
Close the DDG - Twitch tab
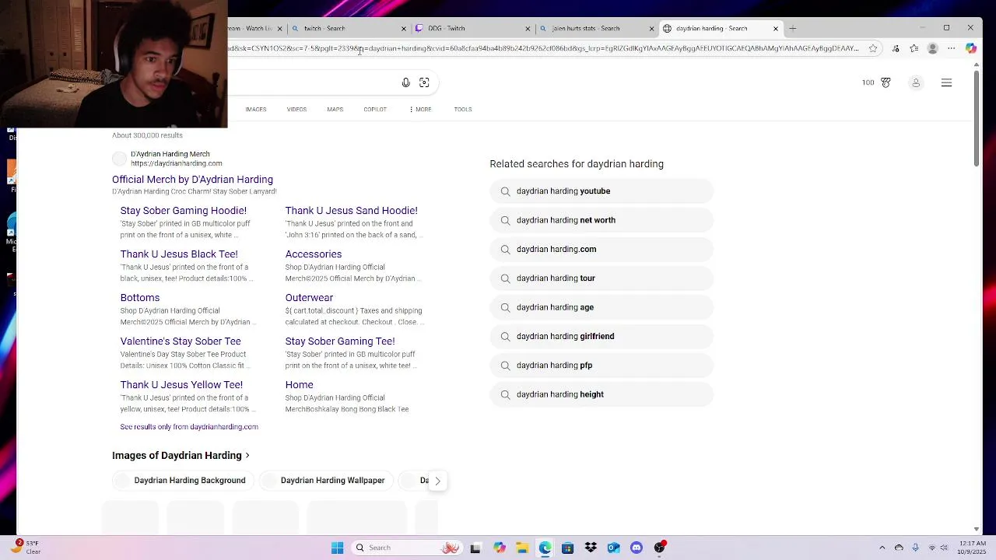(x=527, y=29)
